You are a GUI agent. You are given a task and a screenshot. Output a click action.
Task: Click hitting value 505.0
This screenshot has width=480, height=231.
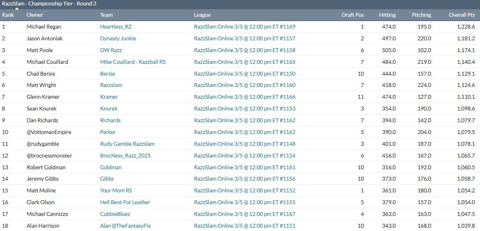pyautogui.click(x=389, y=50)
